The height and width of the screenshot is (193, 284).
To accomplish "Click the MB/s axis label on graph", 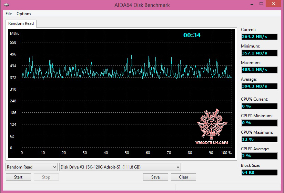I will (x=14, y=33).
